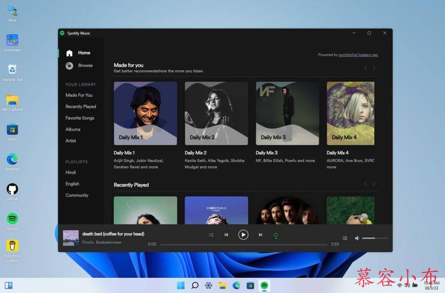Open Artist in library
445x293 pixels.
[71, 141]
